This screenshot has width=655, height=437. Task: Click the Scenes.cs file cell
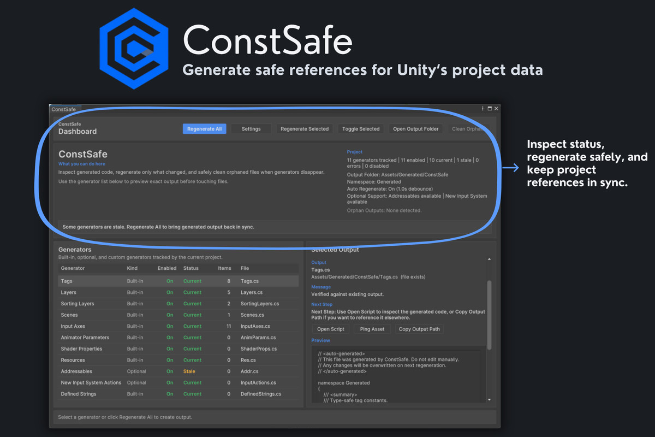tap(252, 315)
